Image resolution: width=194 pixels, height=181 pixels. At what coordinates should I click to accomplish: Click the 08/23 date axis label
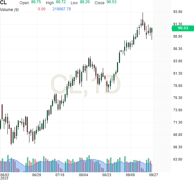tap(107, 175)
